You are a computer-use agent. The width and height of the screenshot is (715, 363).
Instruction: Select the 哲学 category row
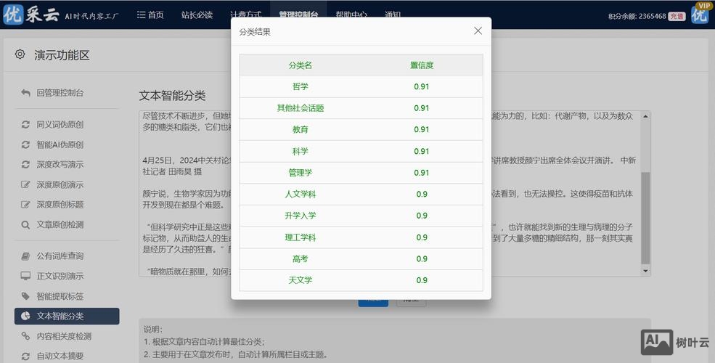click(x=361, y=86)
